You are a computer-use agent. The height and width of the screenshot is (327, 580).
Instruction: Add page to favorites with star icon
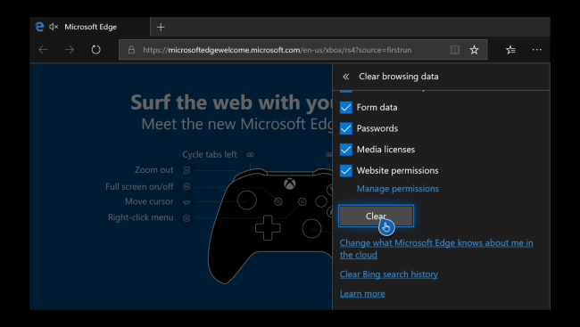click(474, 50)
